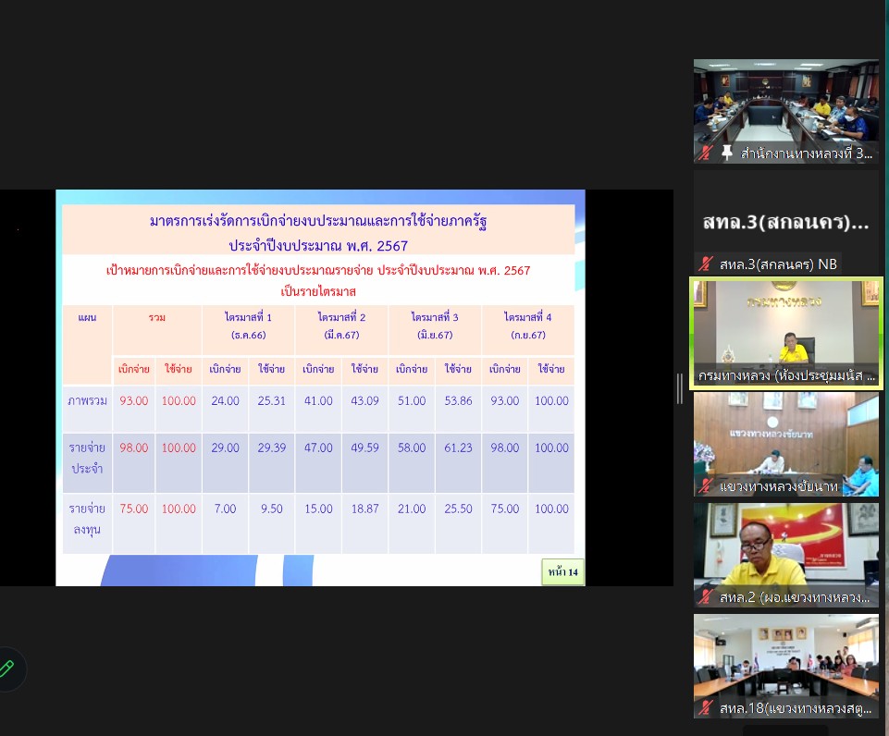This screenshot has height=736, width=889.
Task: Select the สำนักงานทางหลวงที่ 3 meeting room video
Action: [x=786, y=104]
